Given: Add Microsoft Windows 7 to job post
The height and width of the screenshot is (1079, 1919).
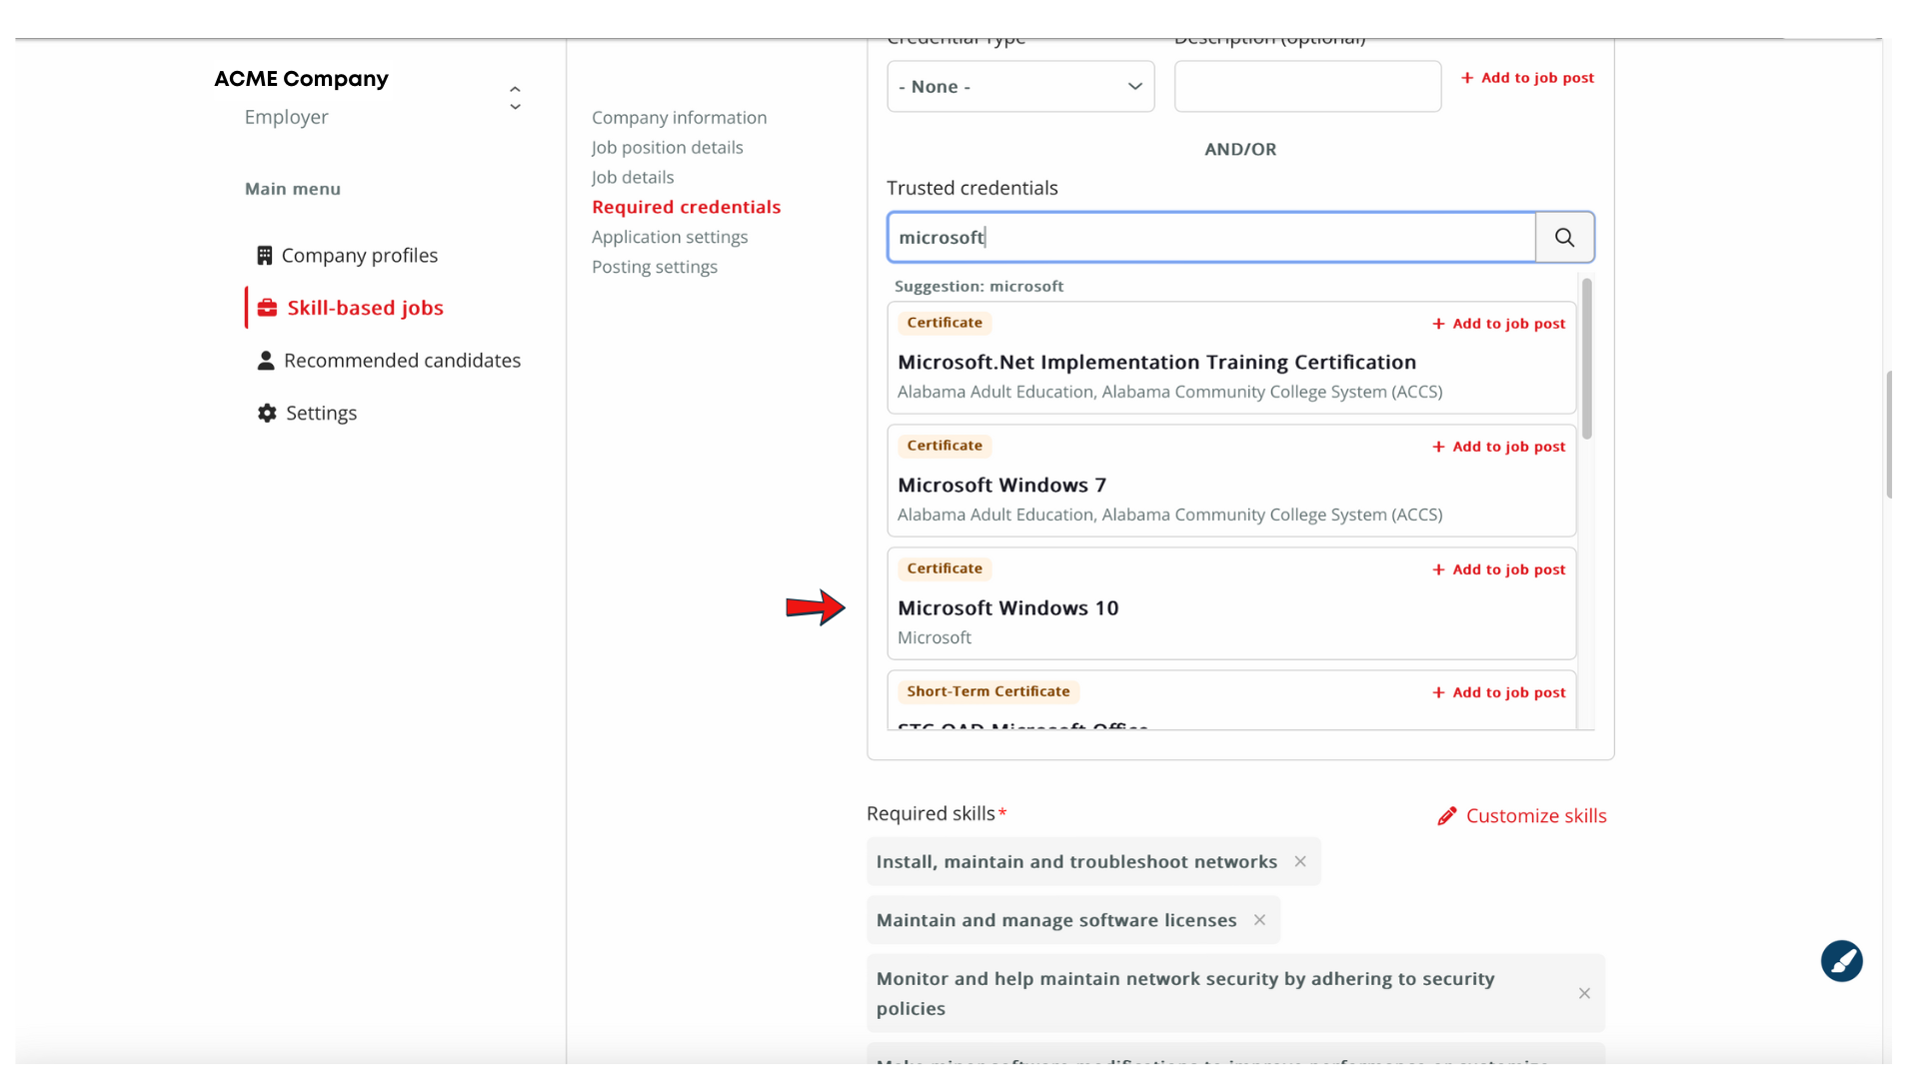Looking at the screenshot, I should (x=1498, y=447).
